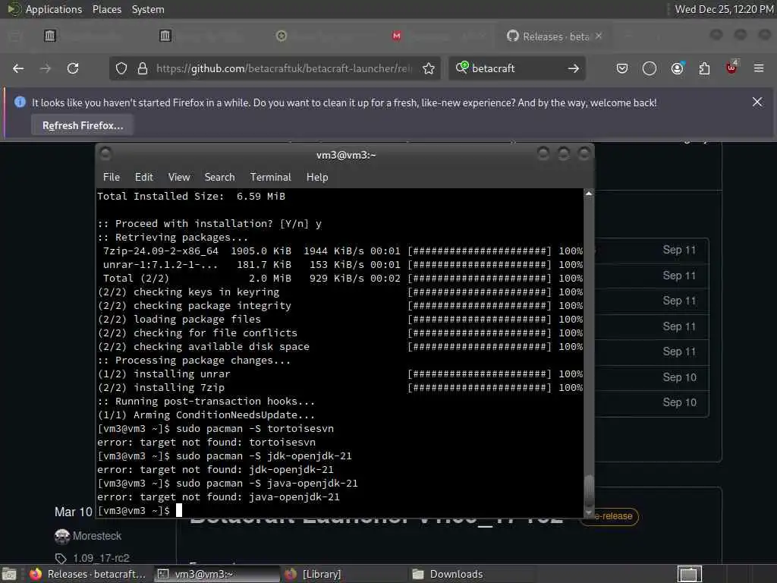Viewport: 777px width, 583px height.
Task: Click the terminal title 'vm3@vm3:~'
Action: [346, 155]
